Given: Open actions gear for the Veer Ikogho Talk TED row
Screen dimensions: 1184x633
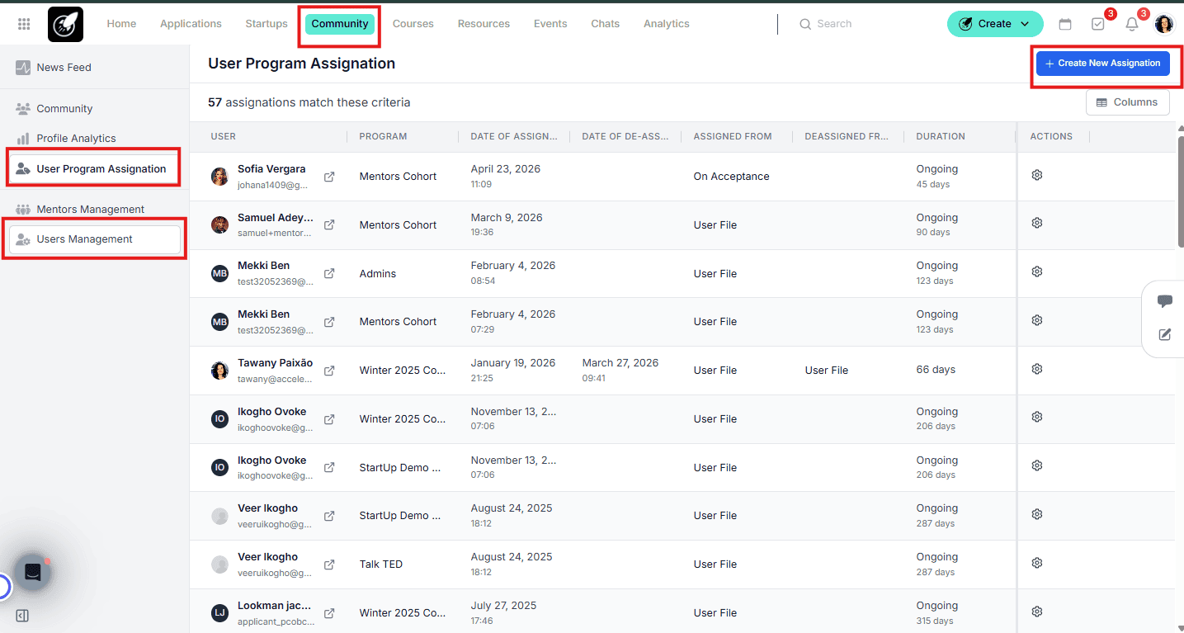Looking at the screenshot, I should click(1037, 563).
